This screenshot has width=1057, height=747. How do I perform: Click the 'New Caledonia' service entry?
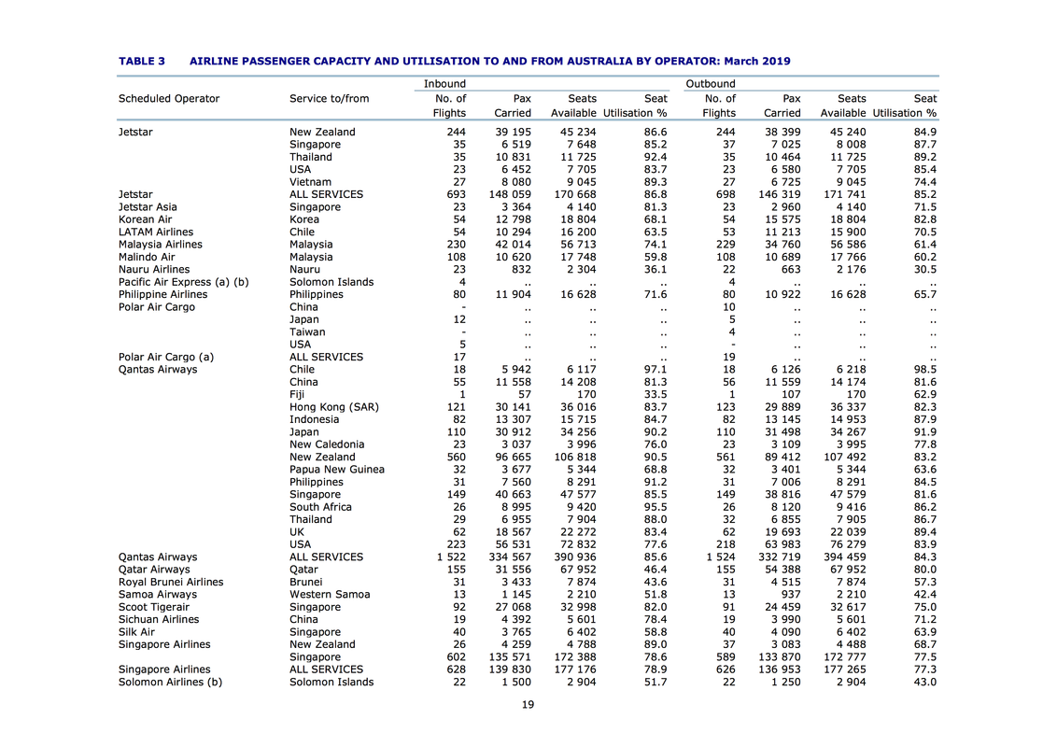tap(327, 444)
